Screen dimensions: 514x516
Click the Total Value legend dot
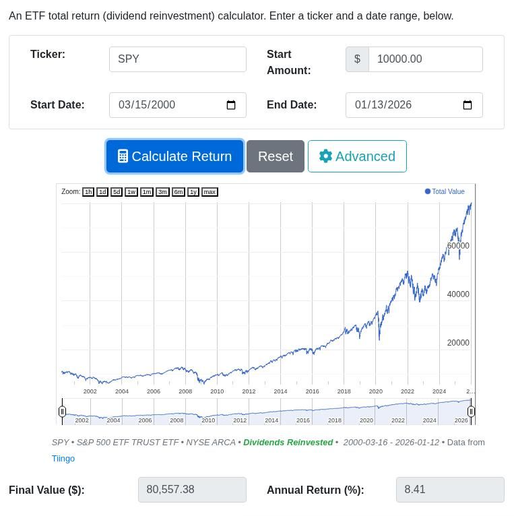pos(428,191)
